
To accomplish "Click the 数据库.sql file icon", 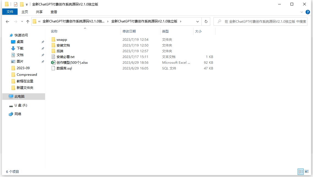I will point(53,68).
